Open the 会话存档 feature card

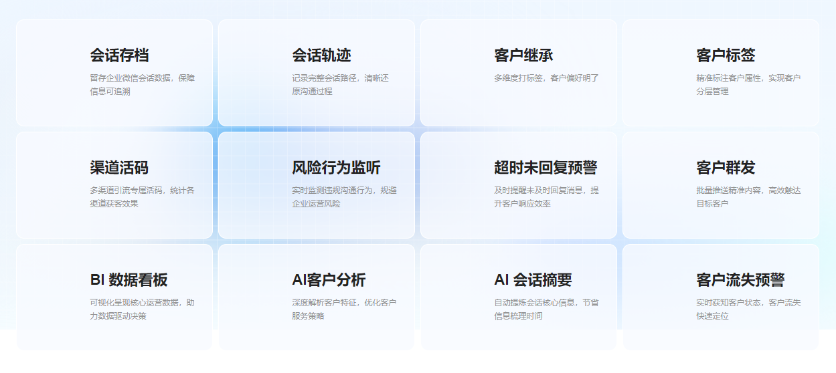click(119, 55)
